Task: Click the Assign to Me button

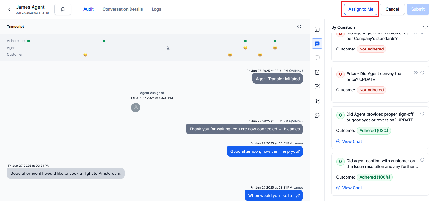Action: click(361, 9)
